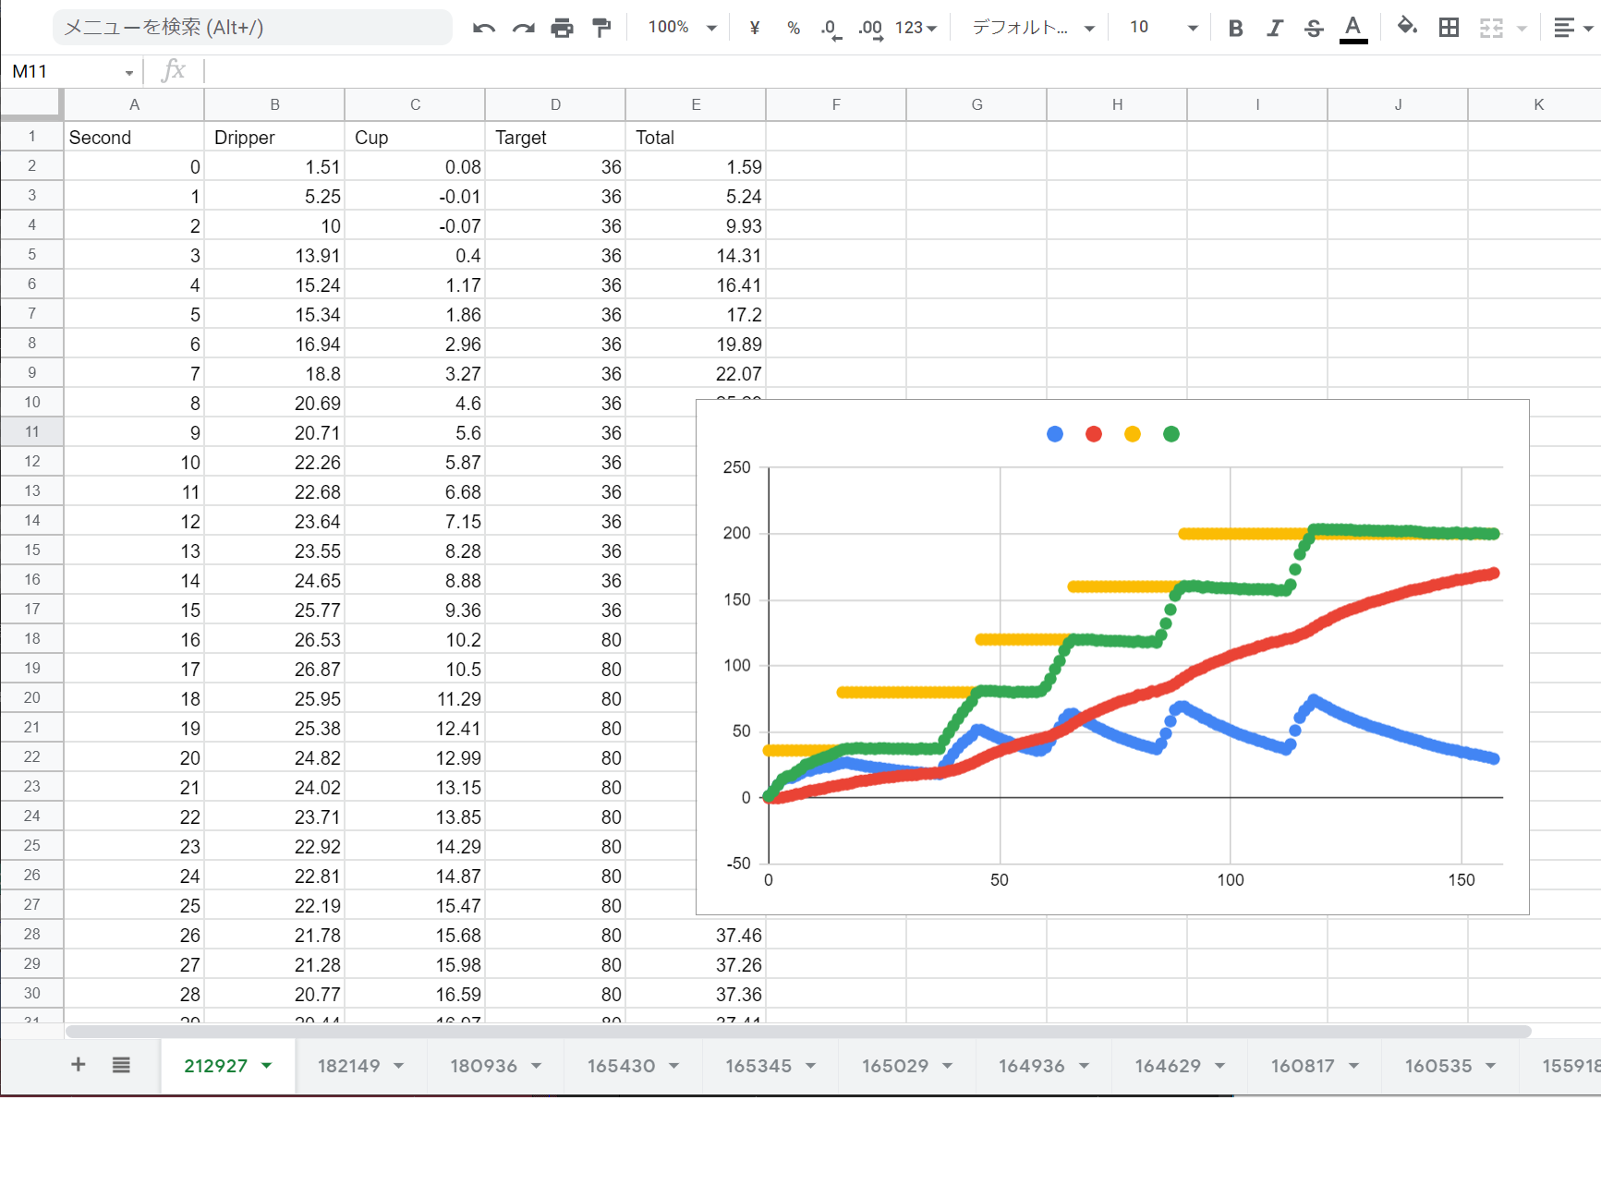Click the menu search input field
This screenshot has width=1601, height=1197.
point(252,28)
